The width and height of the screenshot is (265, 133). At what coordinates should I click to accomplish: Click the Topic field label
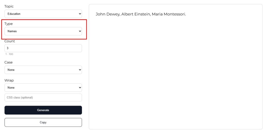(9, 6)
